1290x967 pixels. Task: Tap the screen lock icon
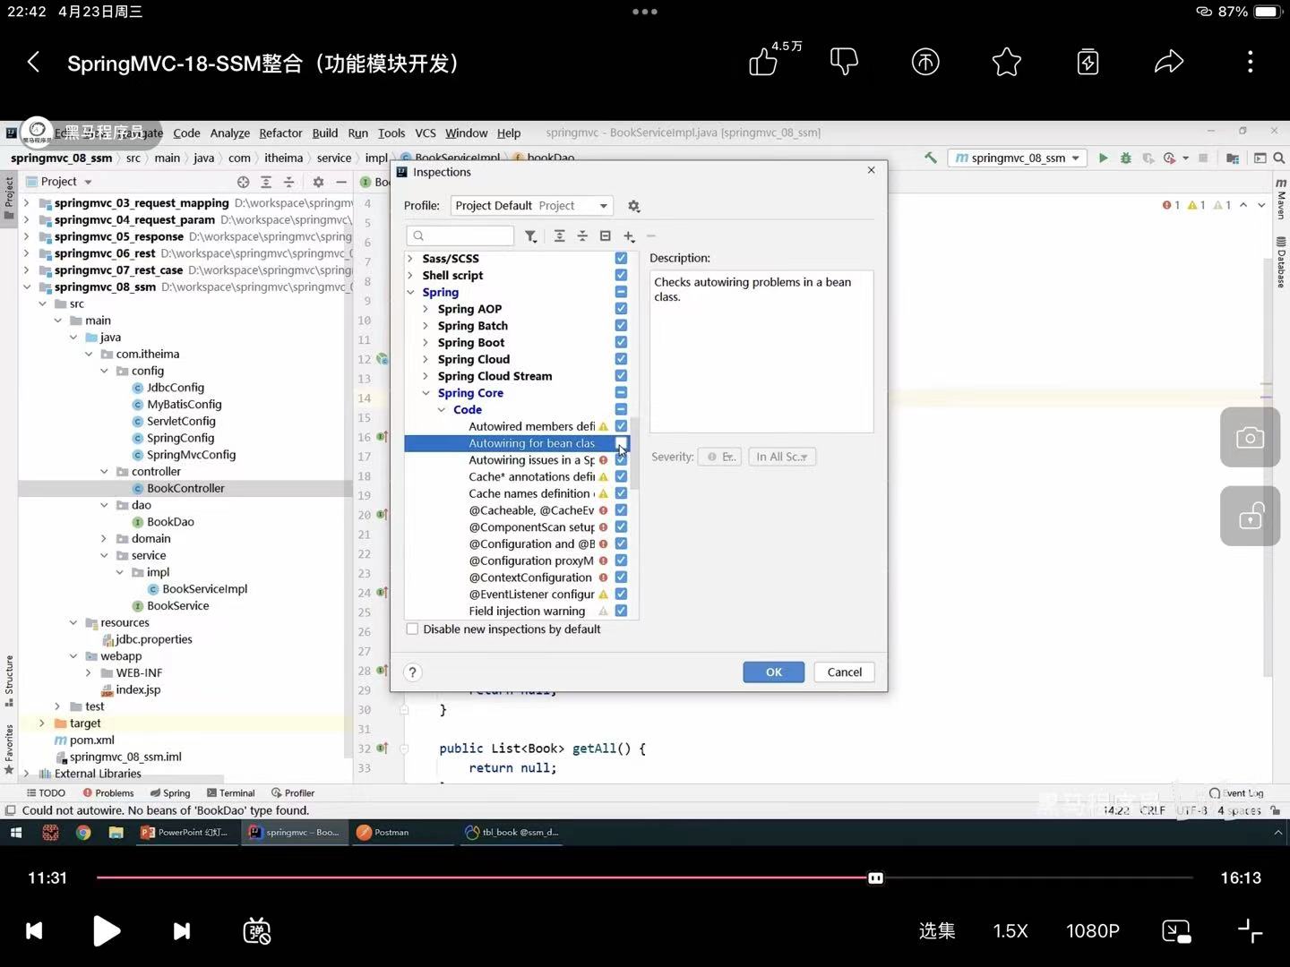coord(1250,516)
